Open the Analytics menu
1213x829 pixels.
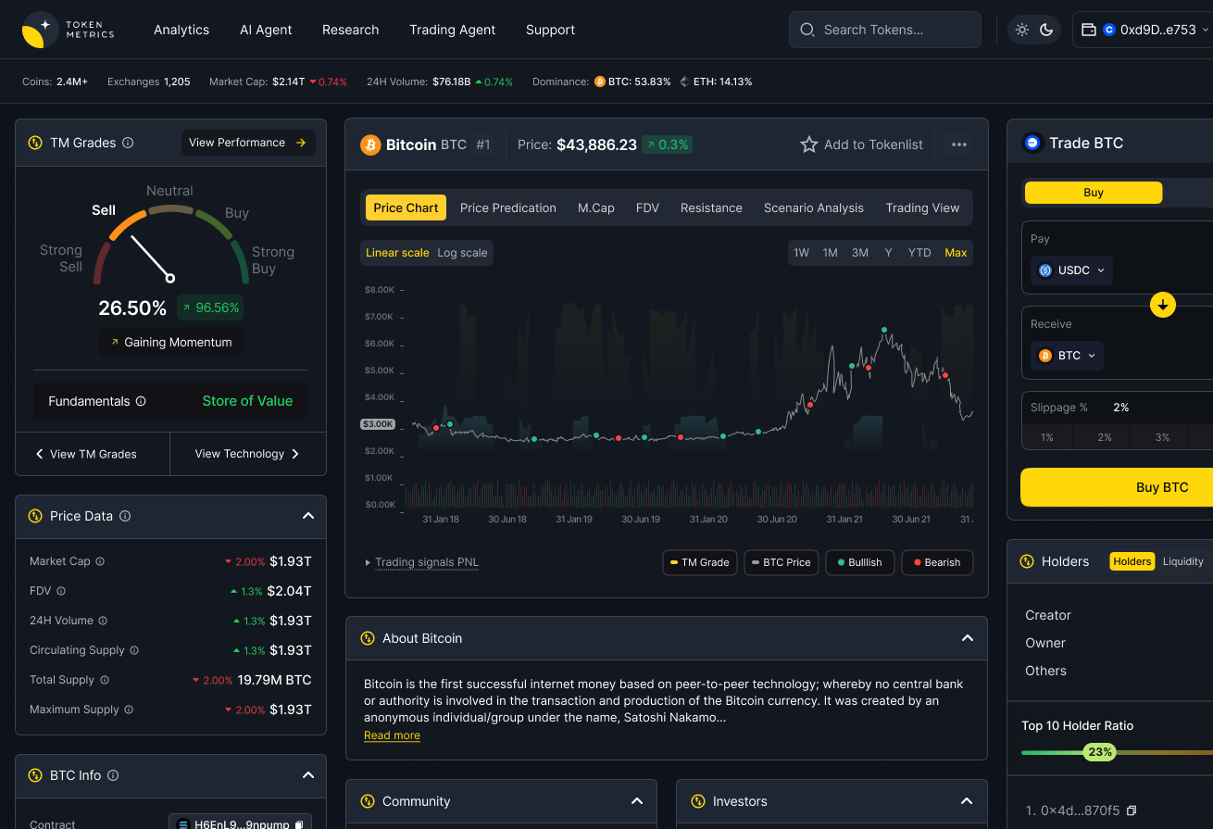point(181,30)
